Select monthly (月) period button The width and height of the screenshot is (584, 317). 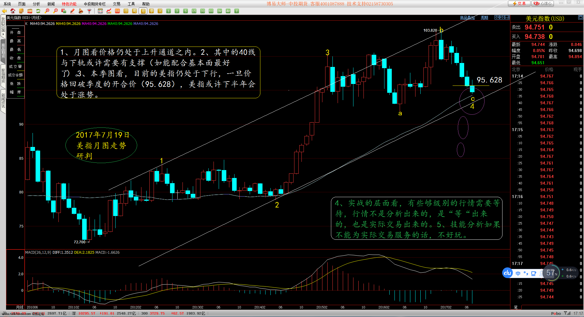tap(143, 11)
